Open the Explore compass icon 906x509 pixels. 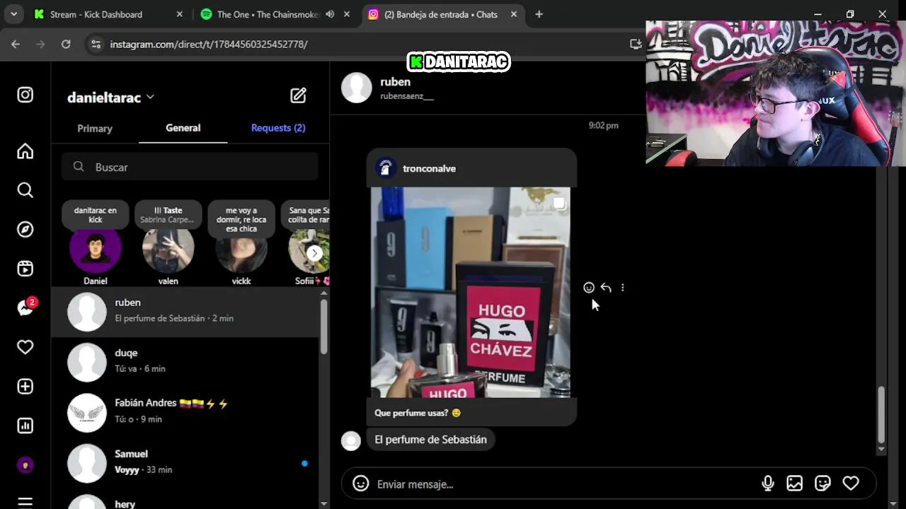(x=25, y=229)
